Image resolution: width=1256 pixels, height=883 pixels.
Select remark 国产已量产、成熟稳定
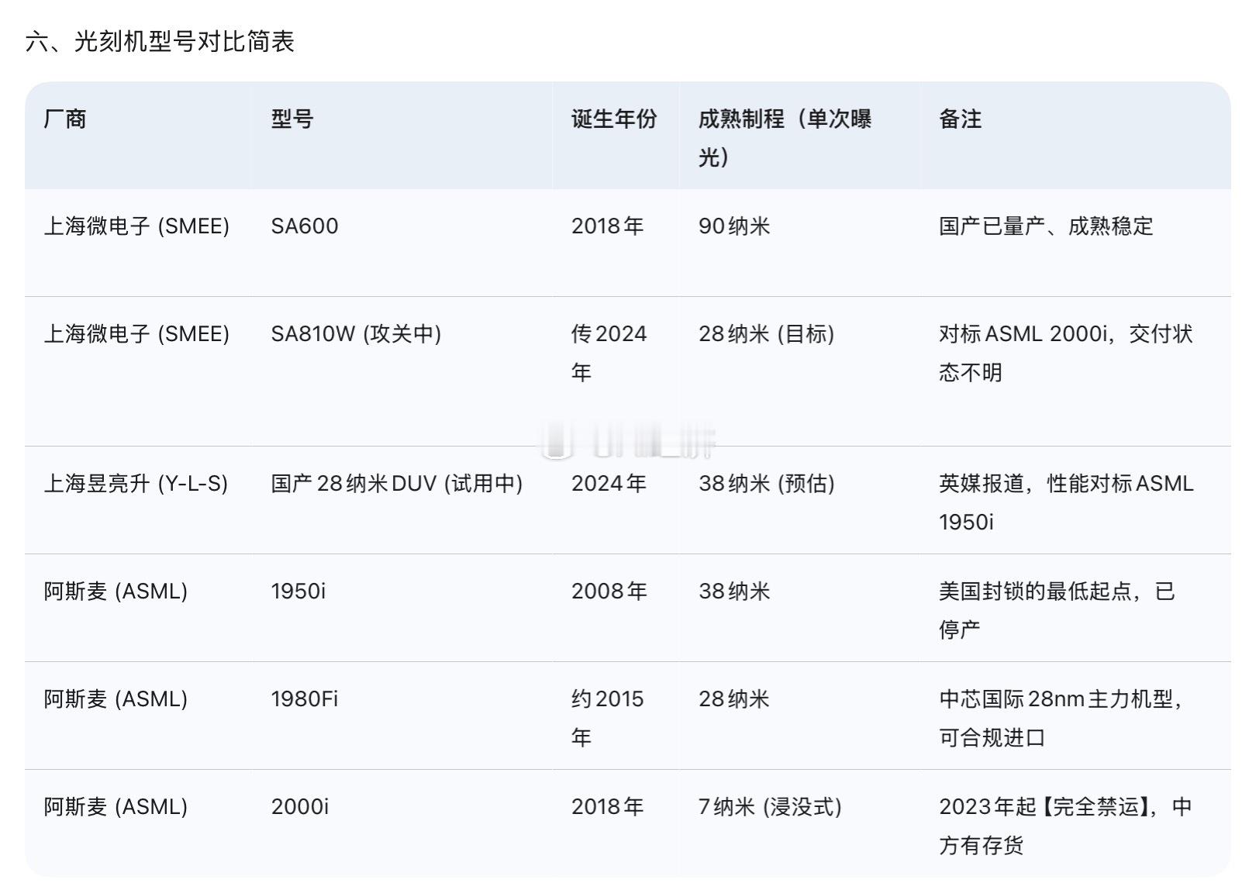1048,225
